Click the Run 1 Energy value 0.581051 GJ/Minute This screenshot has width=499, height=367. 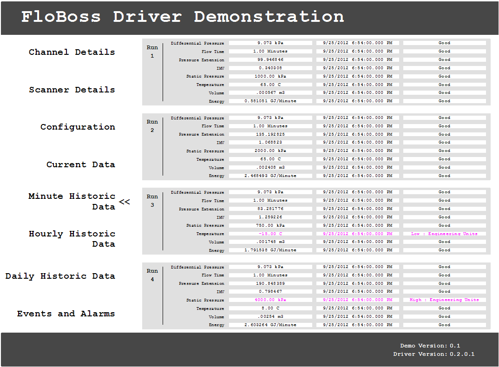pyautogui.click(x=270, y=101)
